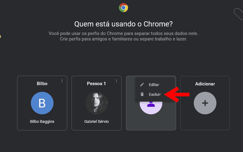Choose Editar from the context menu
Screen dimensions: 243x152
coord(154,85)
